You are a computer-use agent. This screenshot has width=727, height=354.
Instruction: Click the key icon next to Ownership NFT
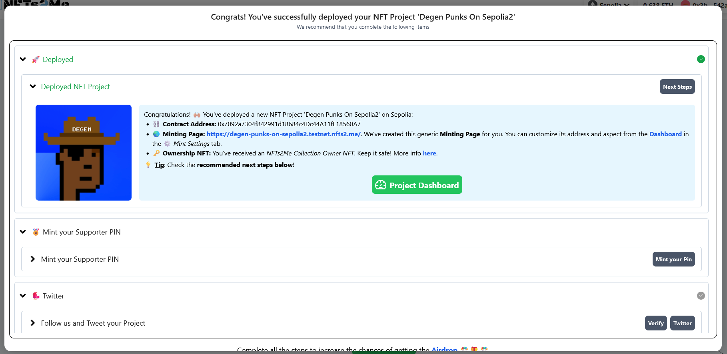click(156, 153)
